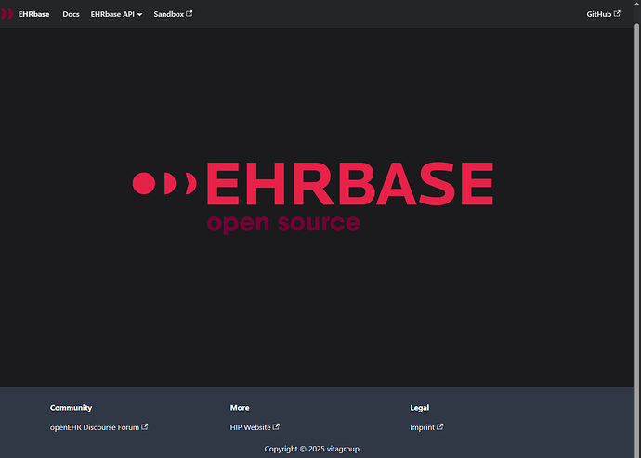The image size is (641, 458).
Task: Click the external-link icon next to Imprint
Action: pyautogui.click(x=440, y=427)
